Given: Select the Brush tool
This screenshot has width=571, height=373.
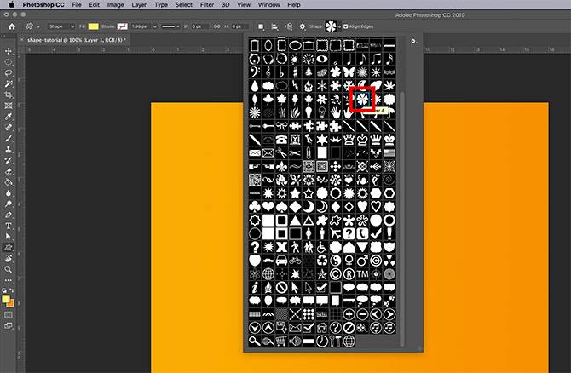Looking at the screenshot, I should point(8,138).
